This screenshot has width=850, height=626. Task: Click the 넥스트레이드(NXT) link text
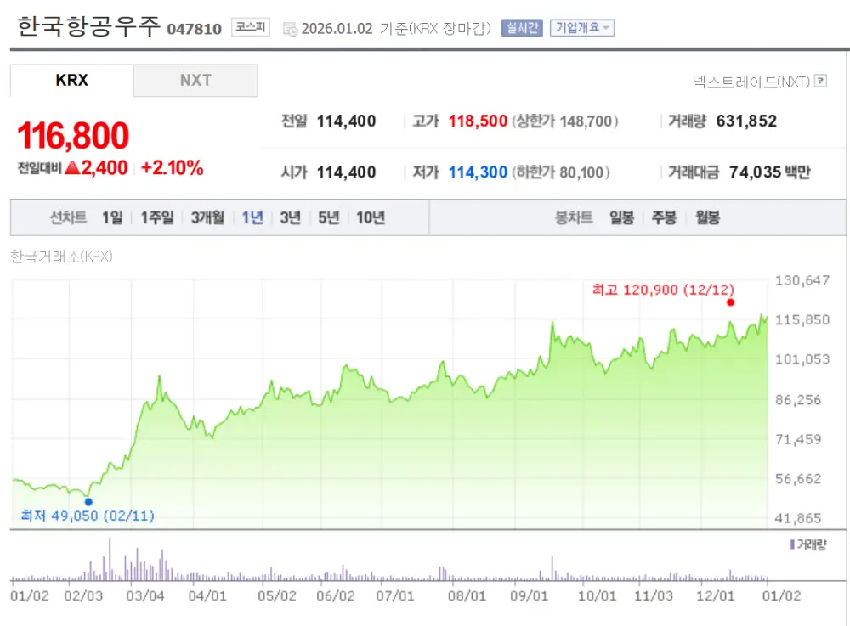[x=751, y=82]
